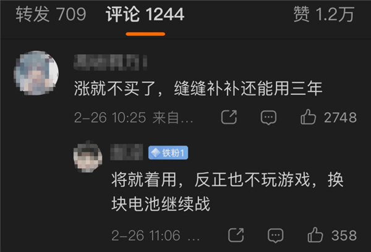
Task: Expand ellipsis after 2-26 11:06 timestamp
Action: (x=194, y=238)
